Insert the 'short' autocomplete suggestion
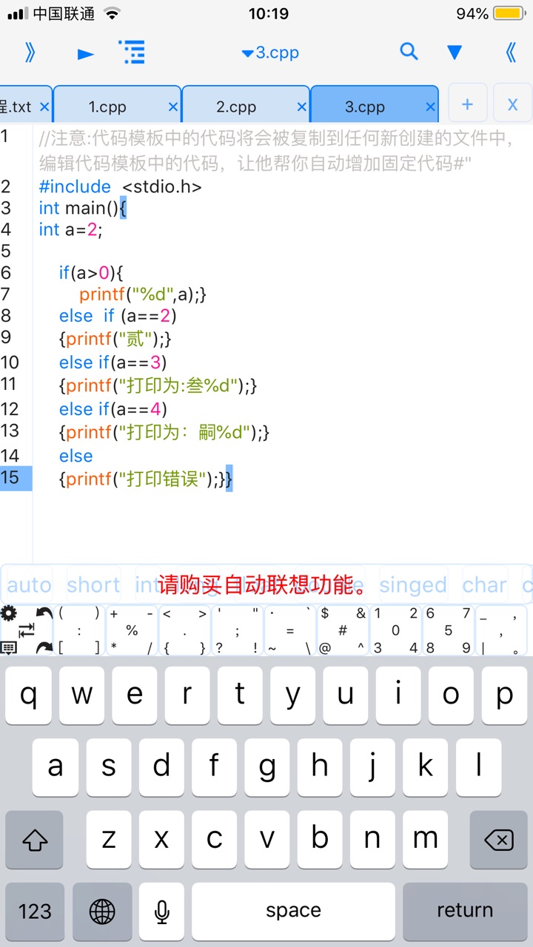 [x=93, y=585]
